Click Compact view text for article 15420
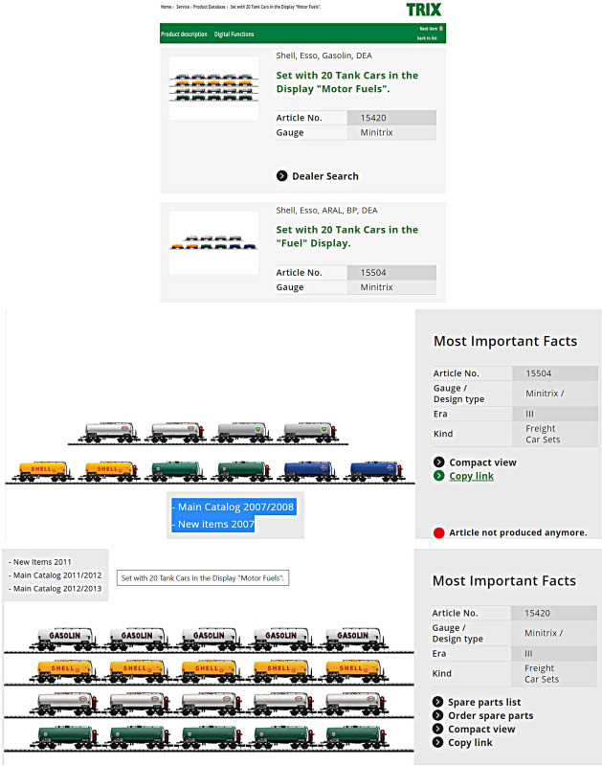 point(481,729)
